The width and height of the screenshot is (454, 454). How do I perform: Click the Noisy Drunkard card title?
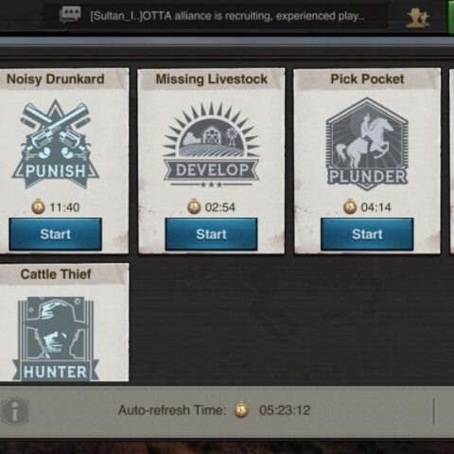point(56,79)
